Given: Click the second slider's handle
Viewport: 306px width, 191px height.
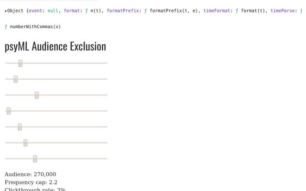Looking at the screenshot, I should point(16,79).
